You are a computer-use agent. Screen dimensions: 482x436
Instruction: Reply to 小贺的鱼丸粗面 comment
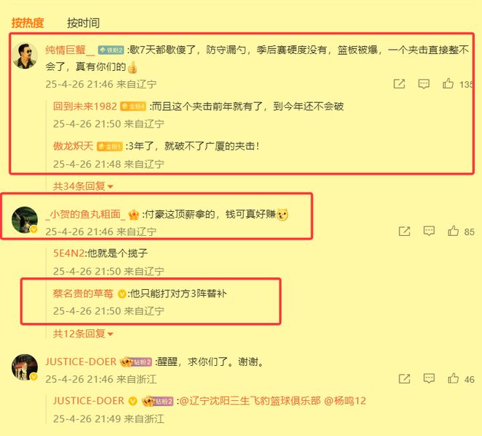tap(429, 231)
